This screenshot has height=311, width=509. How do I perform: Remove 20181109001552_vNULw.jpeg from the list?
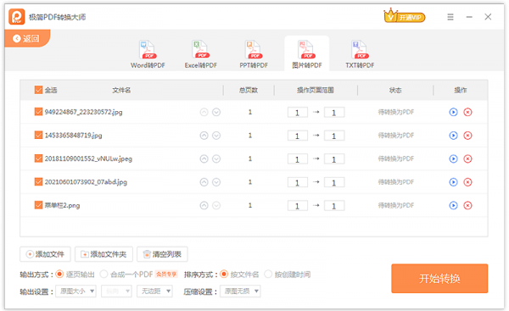(x=467, y=159)
